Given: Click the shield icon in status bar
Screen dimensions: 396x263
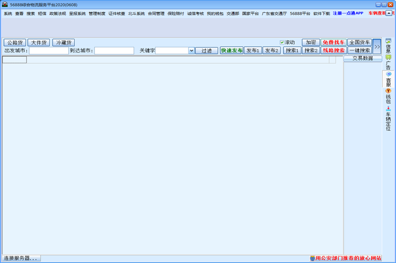Looking at the screenshot, I should (312, 258).
